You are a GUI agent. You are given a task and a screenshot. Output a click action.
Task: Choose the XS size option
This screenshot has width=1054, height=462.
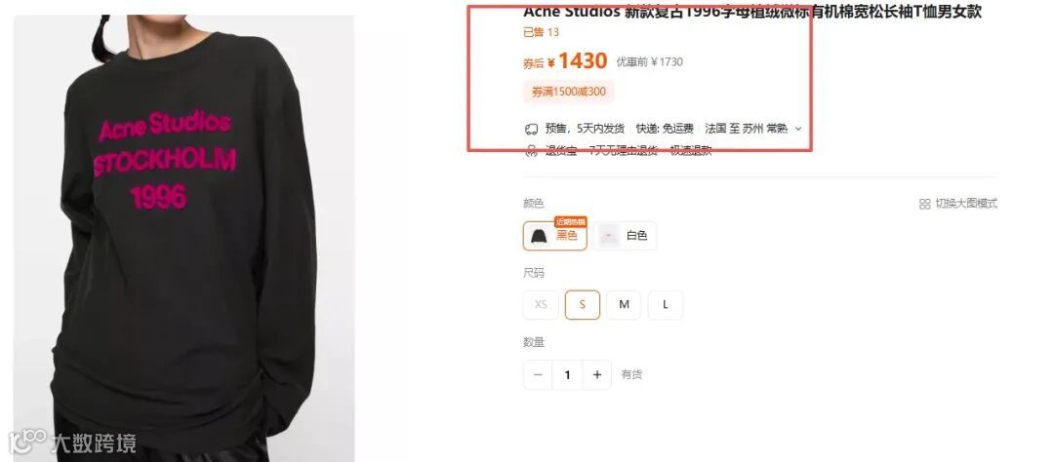(541, 305)
